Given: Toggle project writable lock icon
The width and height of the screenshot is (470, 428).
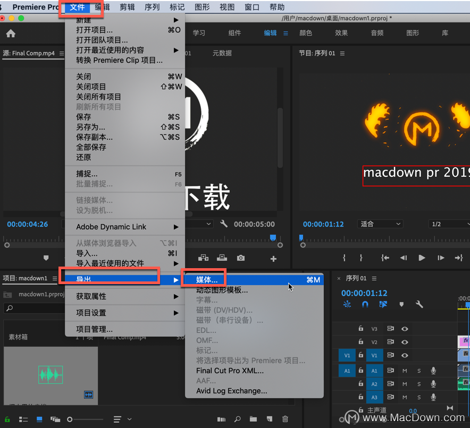Looking at the screenshot, I should pyautogui.click(x=7, y=420).
